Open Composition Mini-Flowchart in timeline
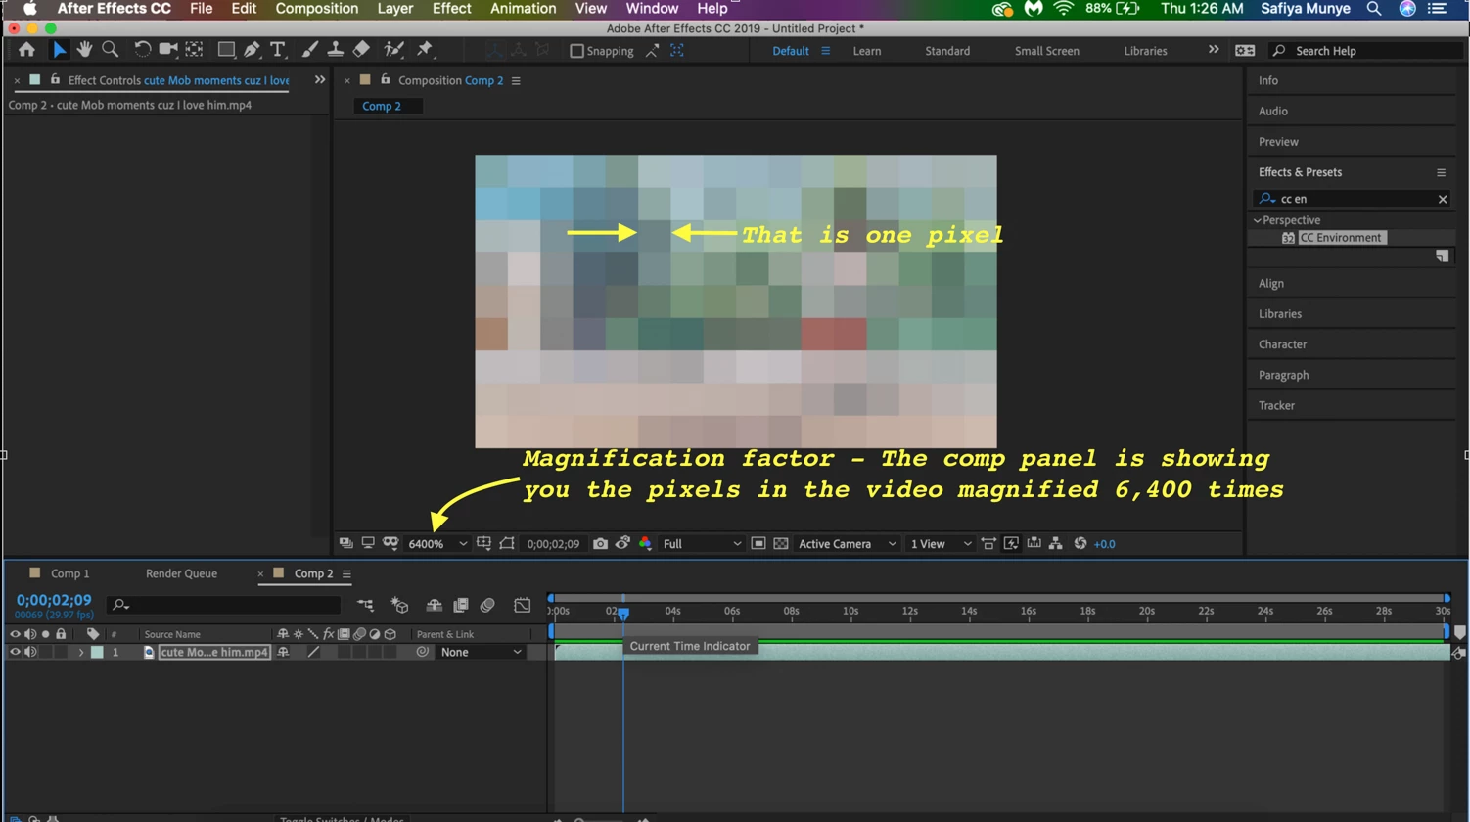This screenshot has width=1470, height=822. [365, 606]
